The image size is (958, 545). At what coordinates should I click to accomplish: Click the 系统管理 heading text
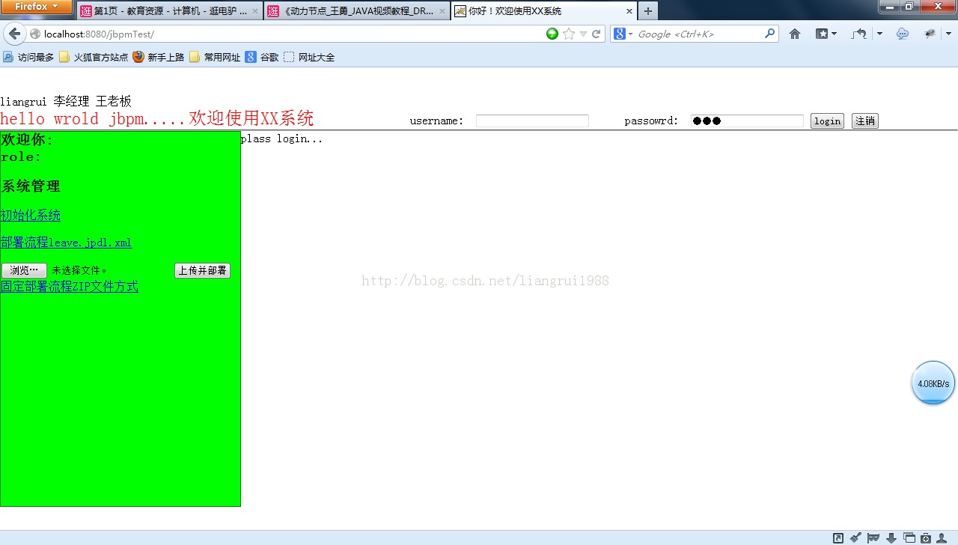pyautogui.click(x=31, y=186)
